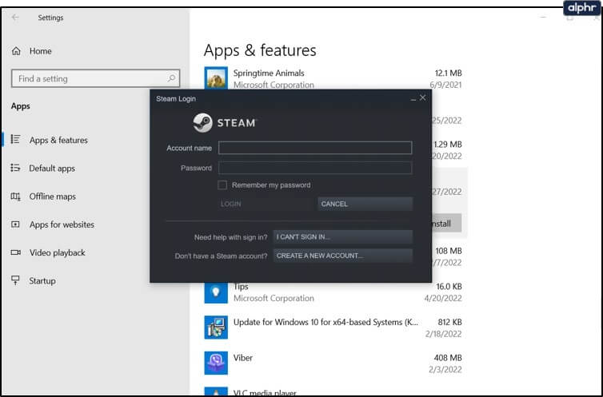Click the search magnifier in Find a setting
This screenshot has height=397, width=603.
click(x=171, y=78)
